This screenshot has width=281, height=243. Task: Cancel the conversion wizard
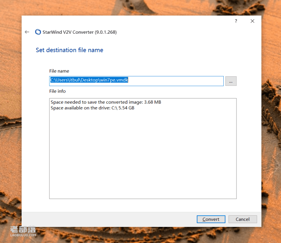(243, 219)
